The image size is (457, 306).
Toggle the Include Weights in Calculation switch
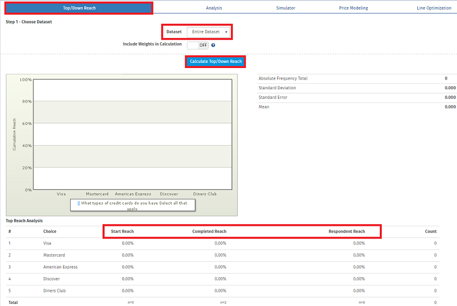[198, 45]
